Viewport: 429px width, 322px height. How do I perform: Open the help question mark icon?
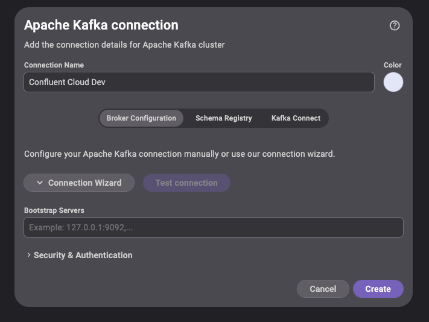click(x=394, y=26)
